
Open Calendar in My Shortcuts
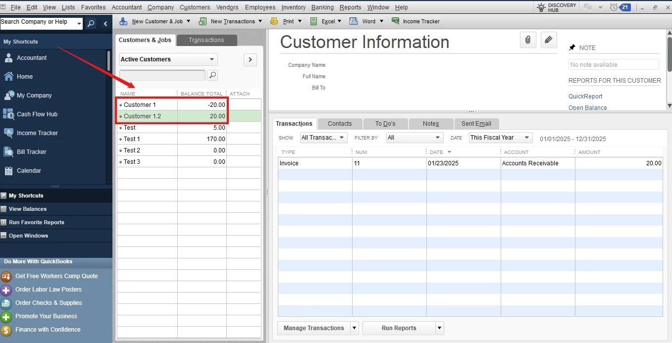(x=29, y=171)
